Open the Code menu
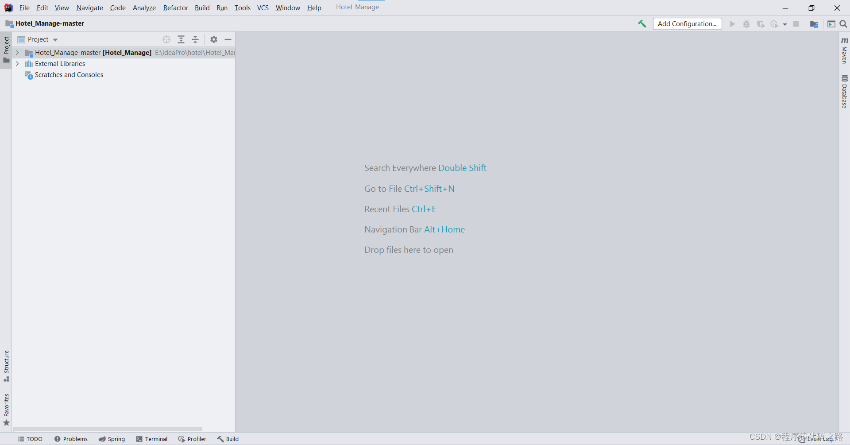Image resolution: width=850 pixels, height=445 pixels. 118,8
